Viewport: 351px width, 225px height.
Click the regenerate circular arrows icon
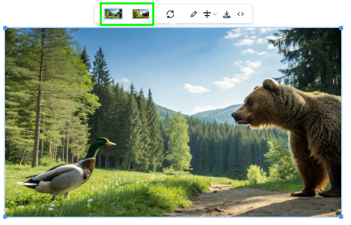170,14
